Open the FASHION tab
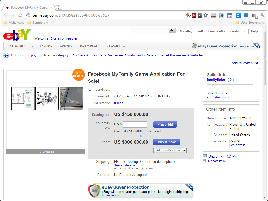This screenshot has width=268, height=201. (46, 46)
